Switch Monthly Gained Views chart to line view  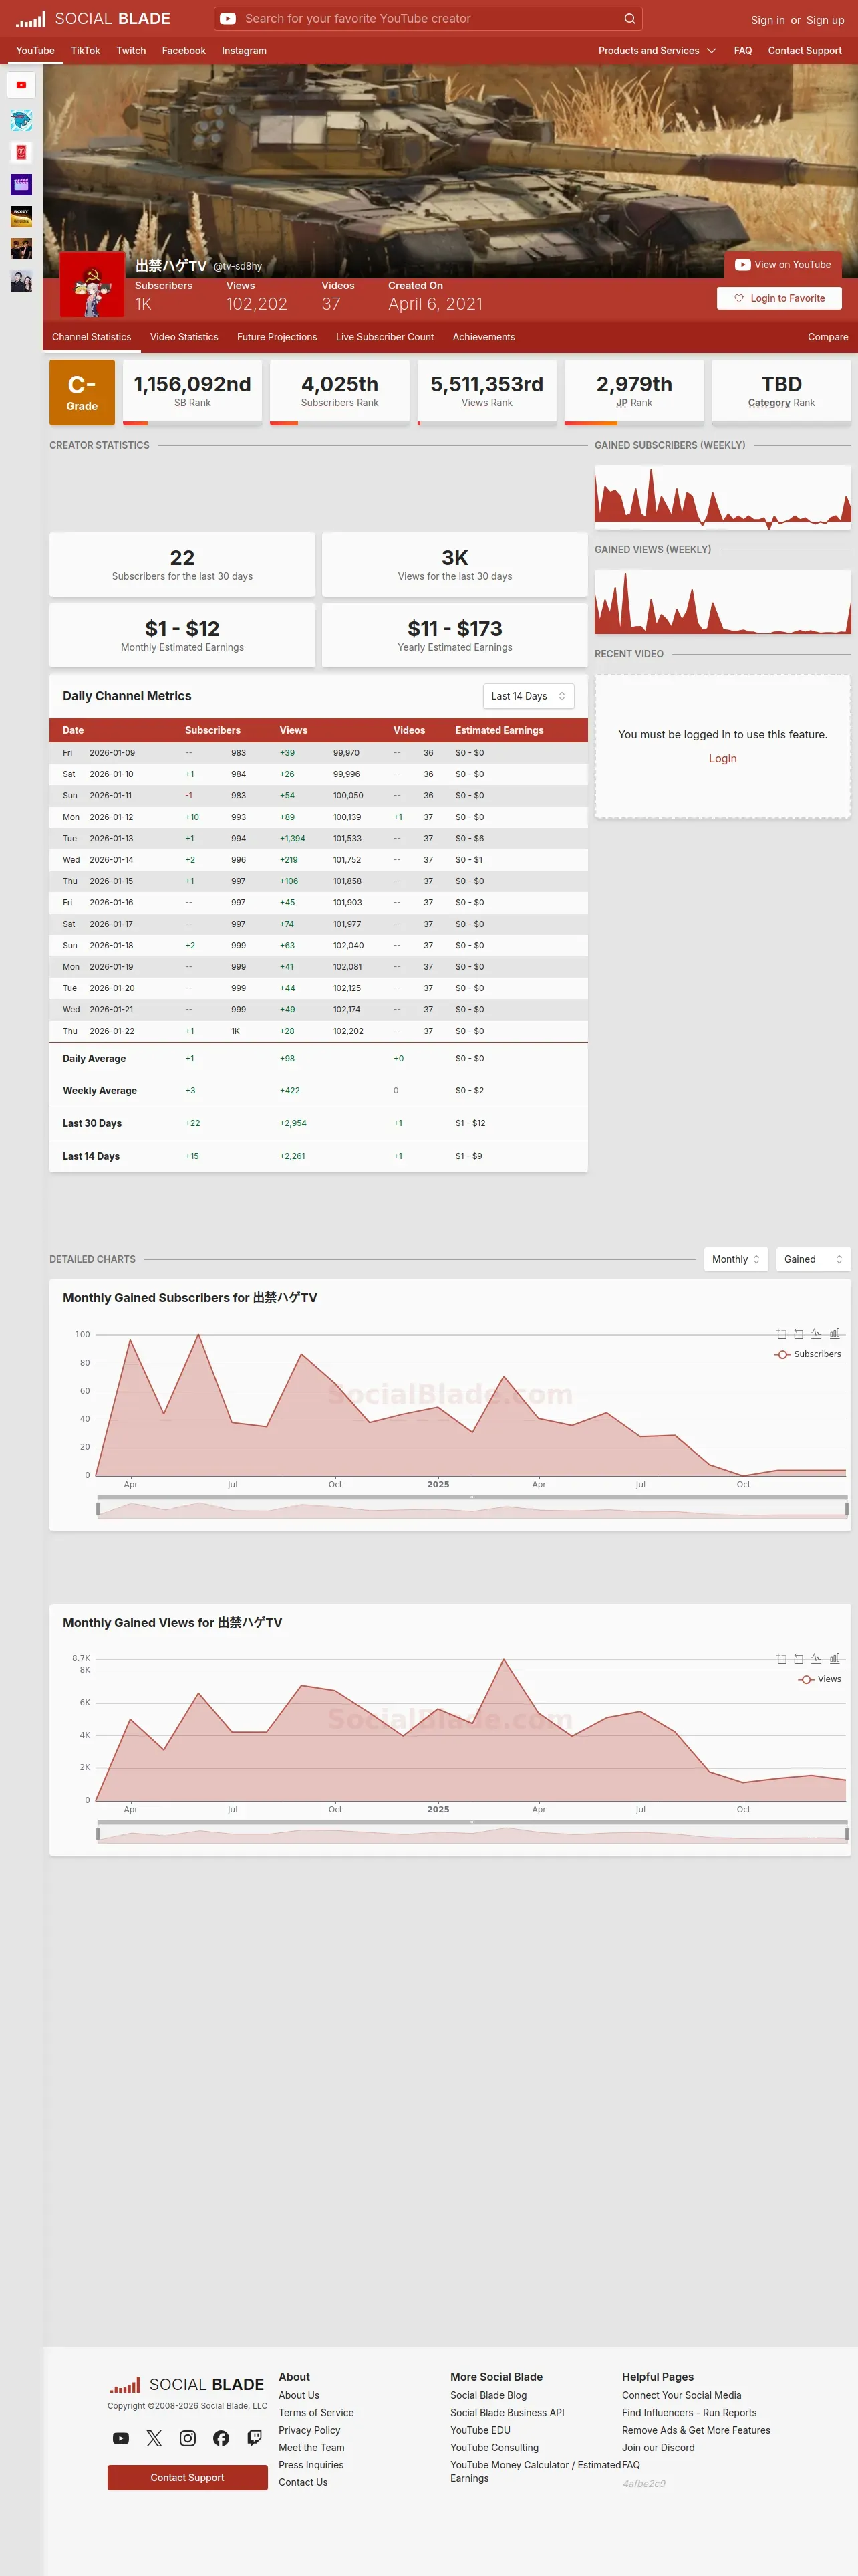coord(816,1659)
